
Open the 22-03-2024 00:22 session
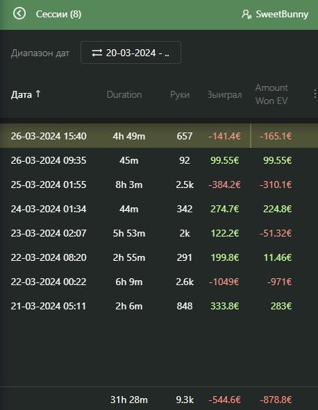159,282
